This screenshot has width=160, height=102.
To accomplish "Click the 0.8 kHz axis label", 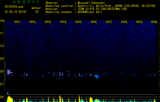I will click(x=2, y=71).
